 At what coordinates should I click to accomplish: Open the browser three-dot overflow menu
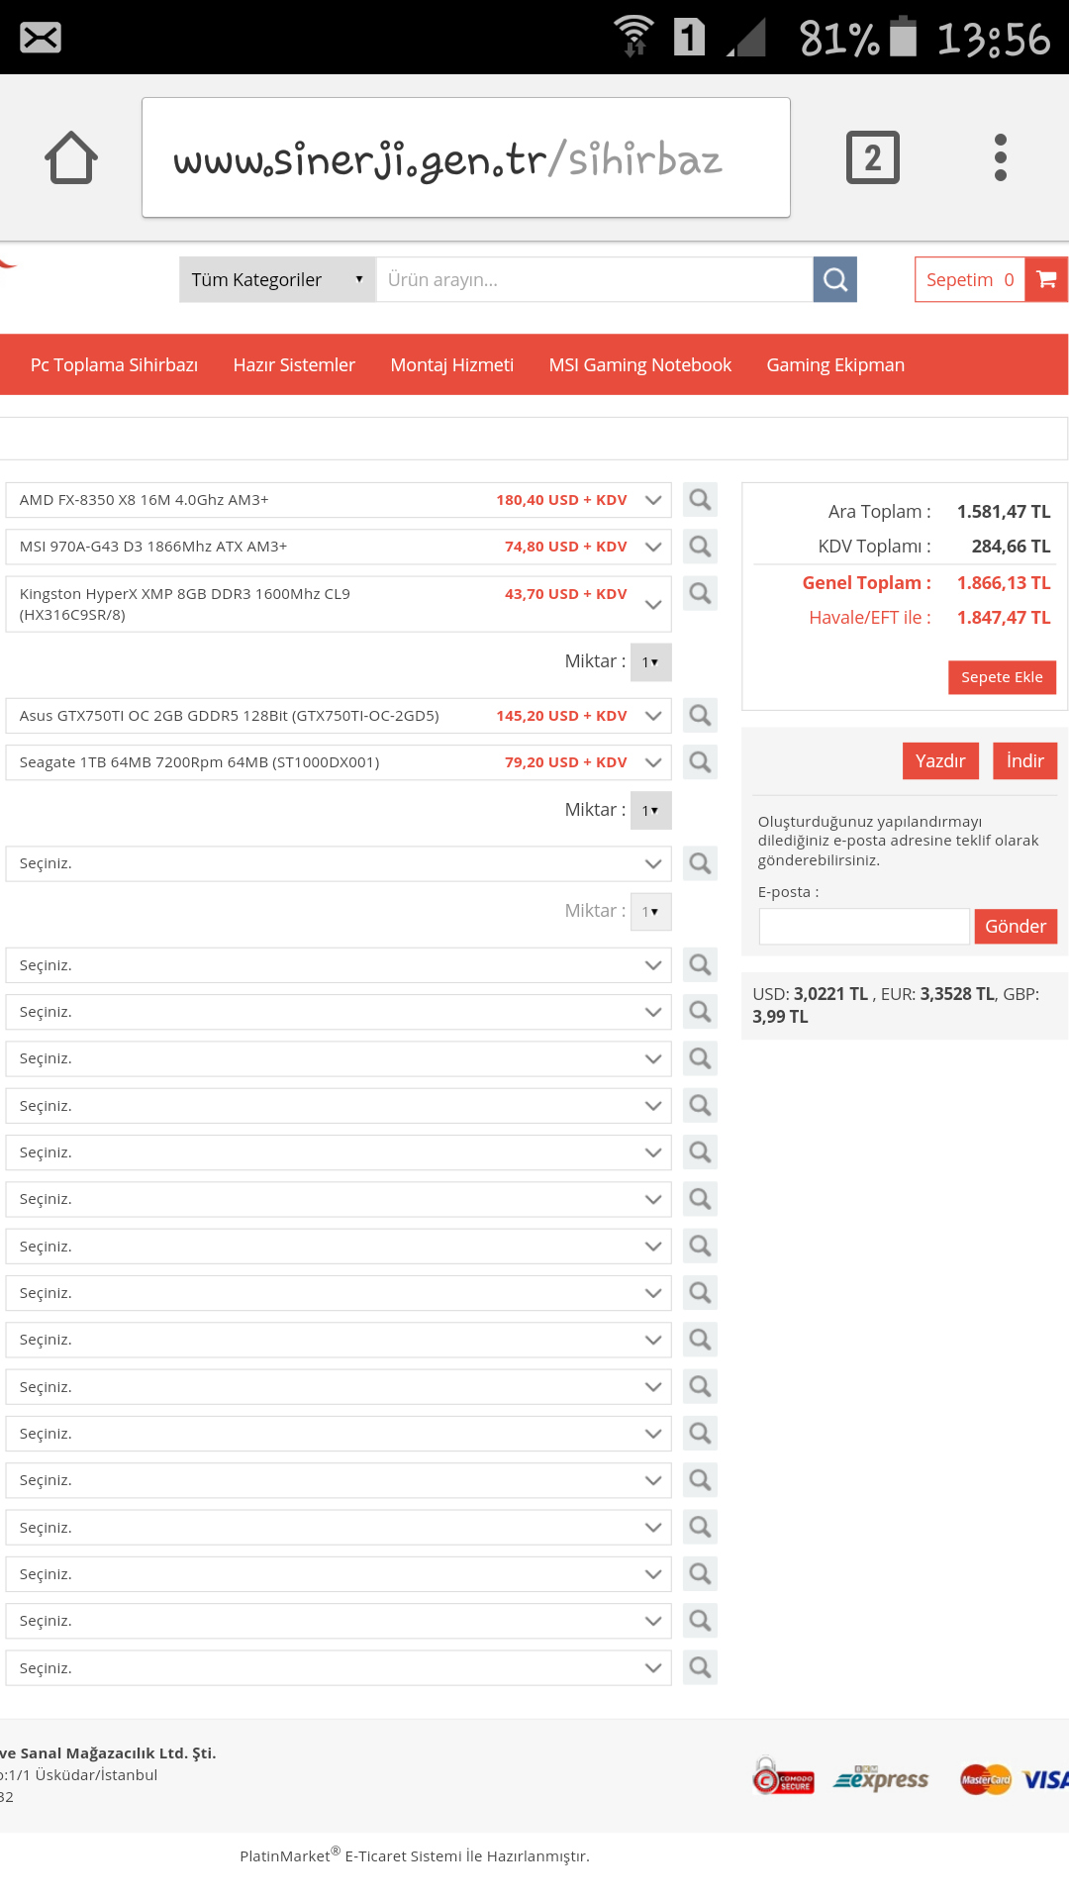coord(1001,157)
